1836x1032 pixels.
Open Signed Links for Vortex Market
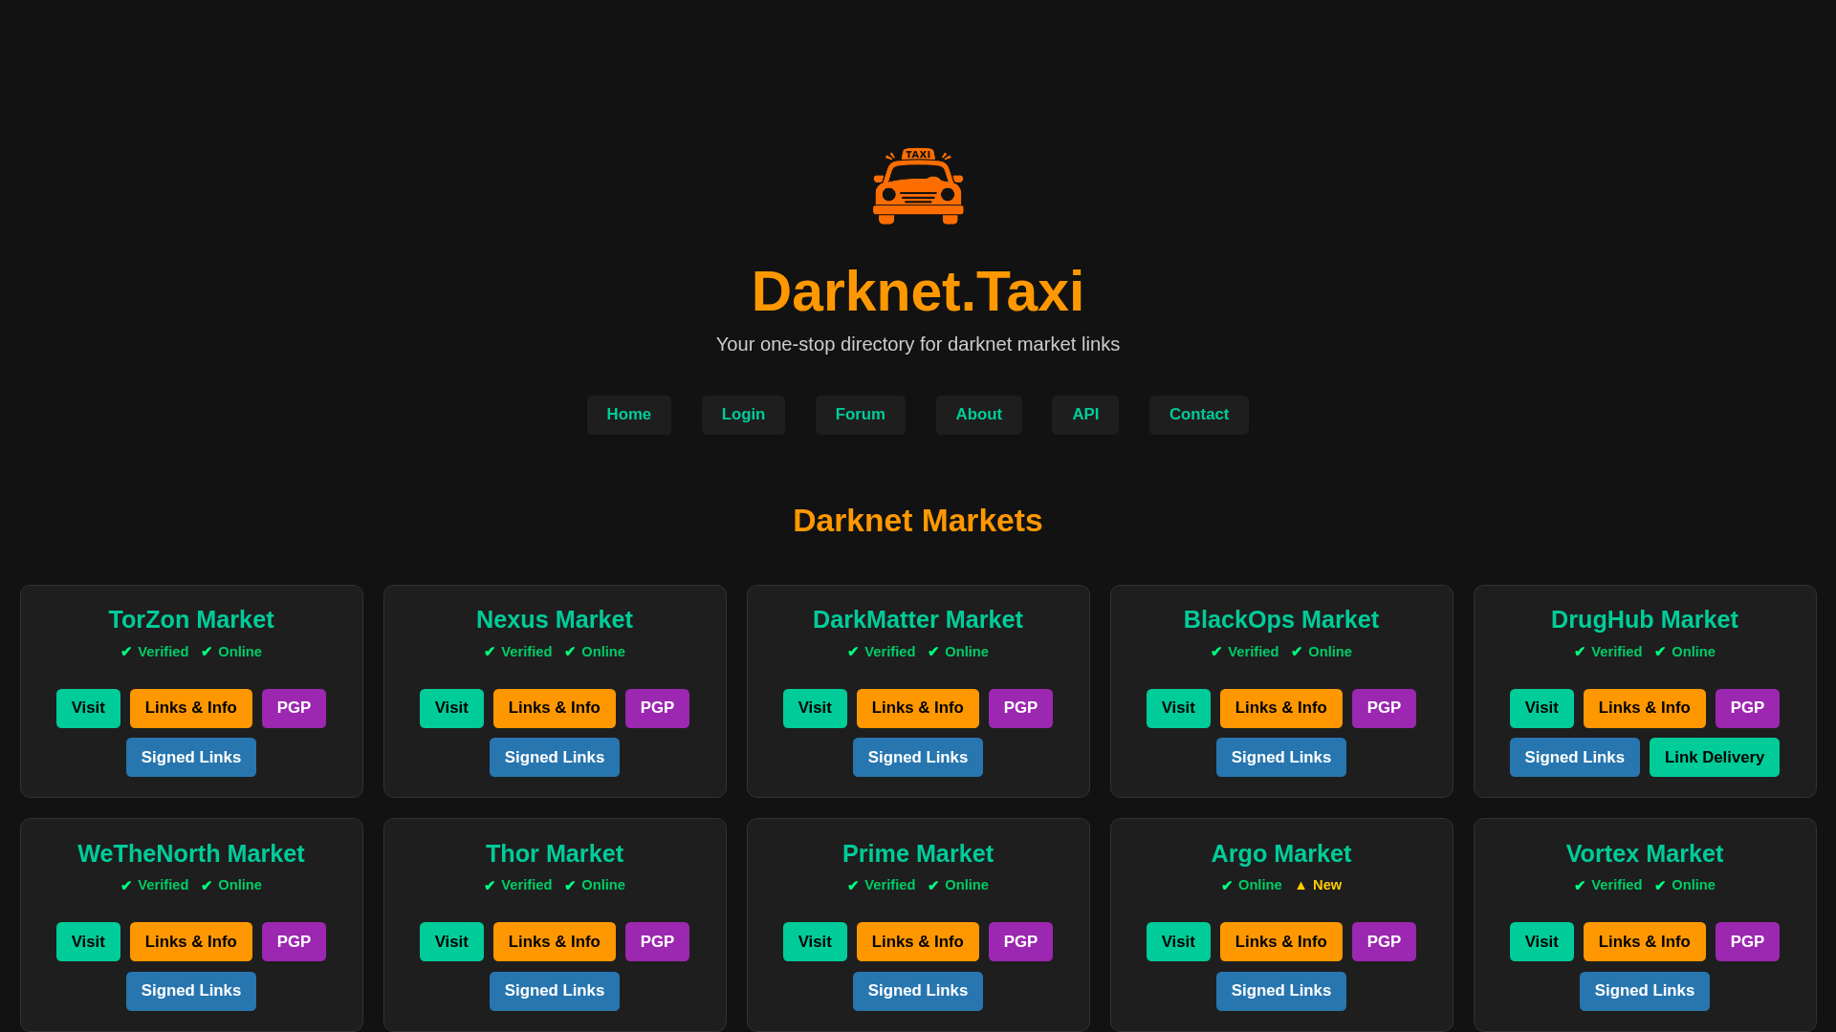[1645, 991]
